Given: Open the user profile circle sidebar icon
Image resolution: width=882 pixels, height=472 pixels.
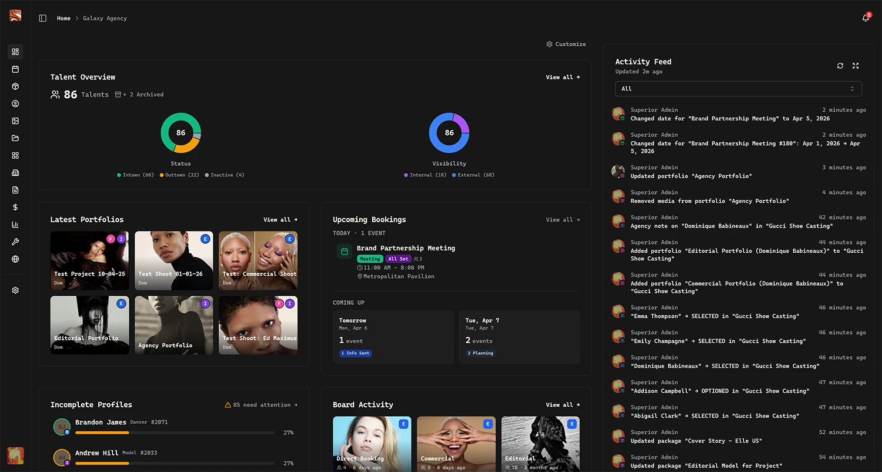Looking at the screenshot, I should (x=15, y=103).
